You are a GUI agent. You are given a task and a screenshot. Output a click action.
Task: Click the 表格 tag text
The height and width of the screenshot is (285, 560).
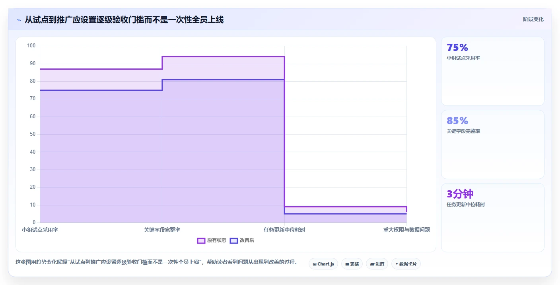[355, 264]
